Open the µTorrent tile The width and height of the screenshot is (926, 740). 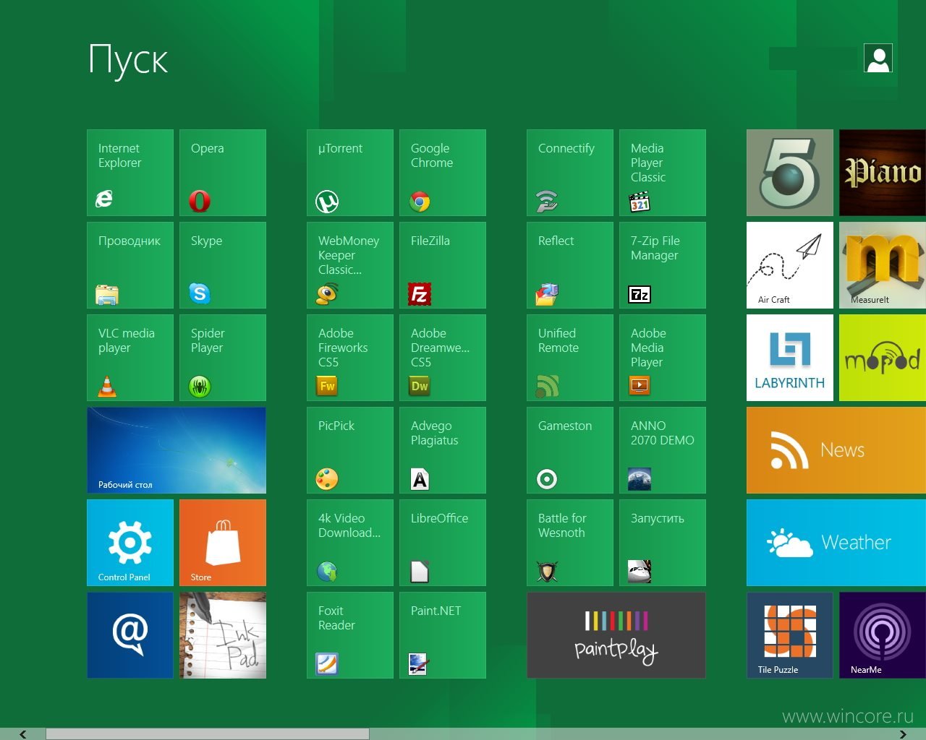click(x=350, y=173)
